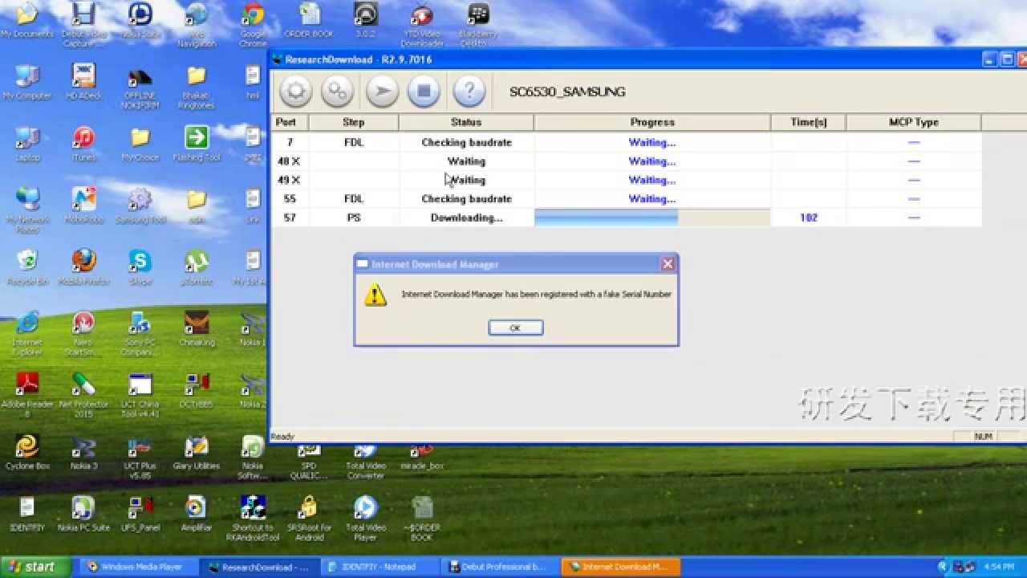This screenshot has height=578, width=1027.
Task: Open My Documents desktop icon
Action: click(x=27, y=22)
